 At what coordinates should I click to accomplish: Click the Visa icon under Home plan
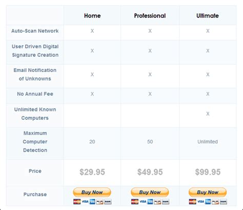click(85, 202)
